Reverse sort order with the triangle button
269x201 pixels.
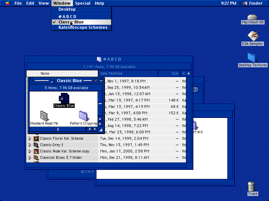(189, 73)
